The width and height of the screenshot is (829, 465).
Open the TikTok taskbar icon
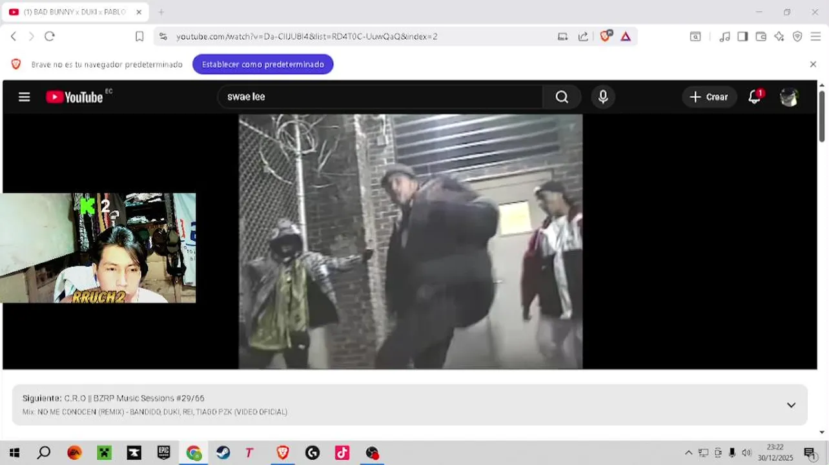point(342,453)
